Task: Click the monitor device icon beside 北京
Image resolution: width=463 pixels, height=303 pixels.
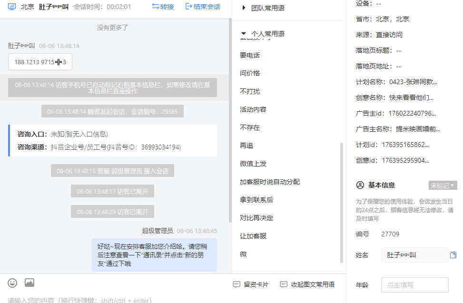Action: click(12, 7)
